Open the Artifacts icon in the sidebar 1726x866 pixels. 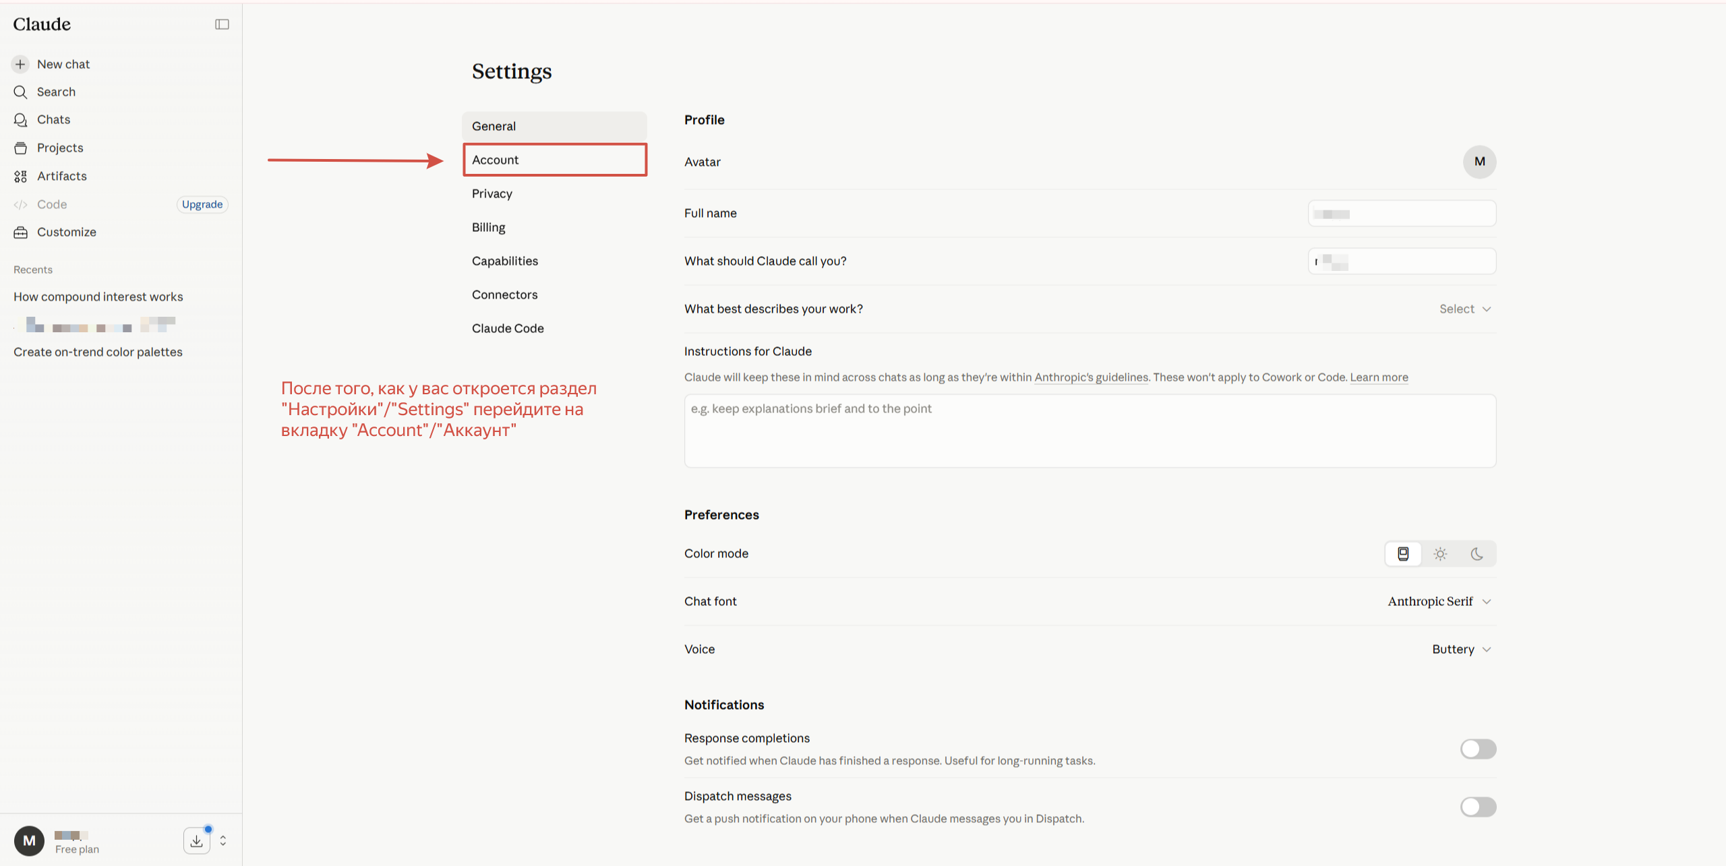pos(21,176)
